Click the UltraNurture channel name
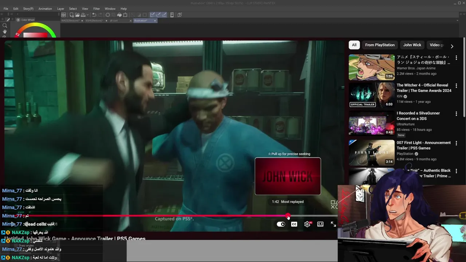 pyautogui.click(x=406, y=124)
